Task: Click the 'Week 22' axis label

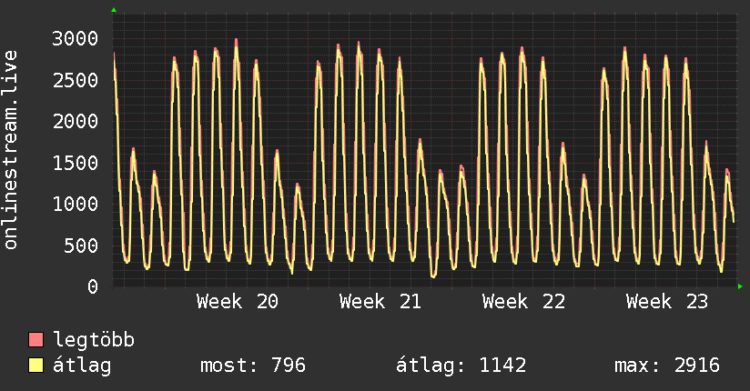Action: coord(523,302)
